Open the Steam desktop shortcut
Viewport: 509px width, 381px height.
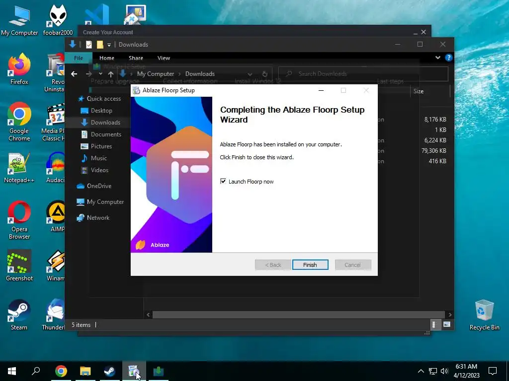[19, 315]
